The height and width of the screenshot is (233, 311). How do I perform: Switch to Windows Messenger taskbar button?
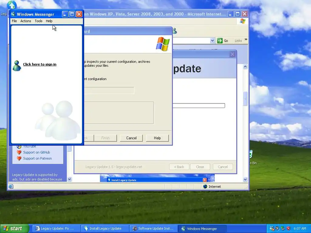tap(201, 229)
